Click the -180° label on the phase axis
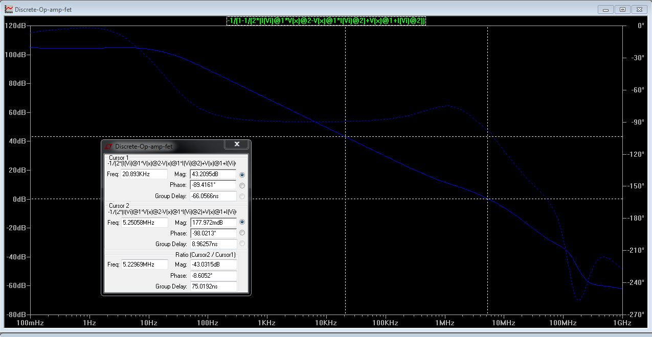 tap(637, 218)
